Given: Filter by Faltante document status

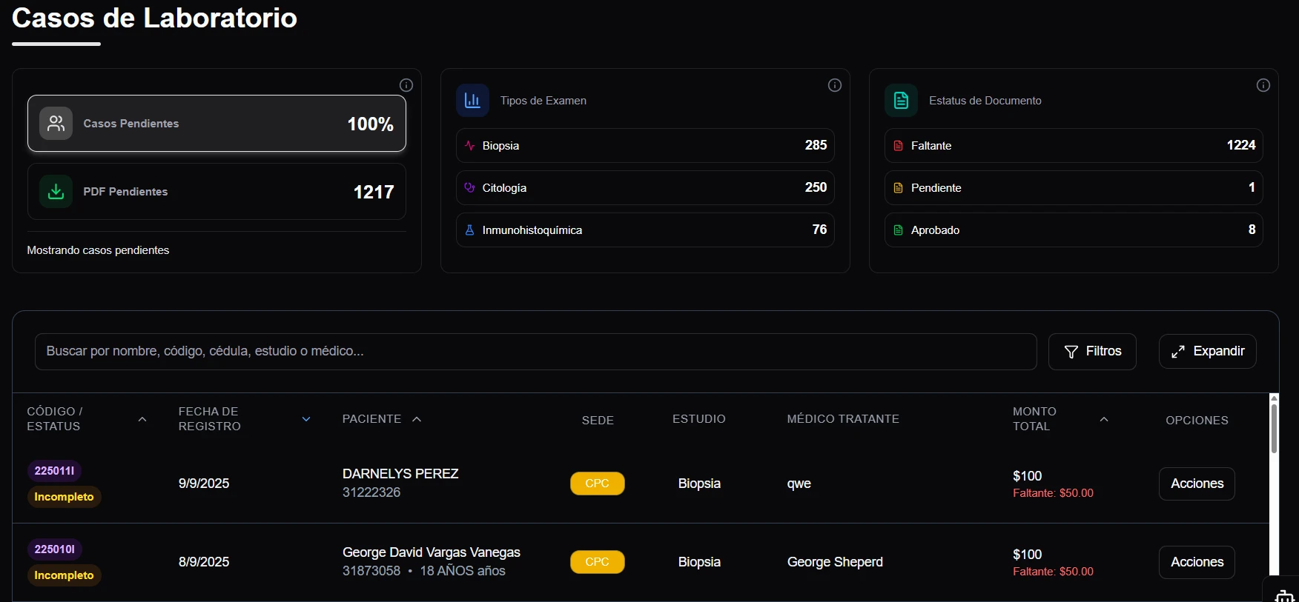Looking at the screenshot, I should tap(1073, 146).
